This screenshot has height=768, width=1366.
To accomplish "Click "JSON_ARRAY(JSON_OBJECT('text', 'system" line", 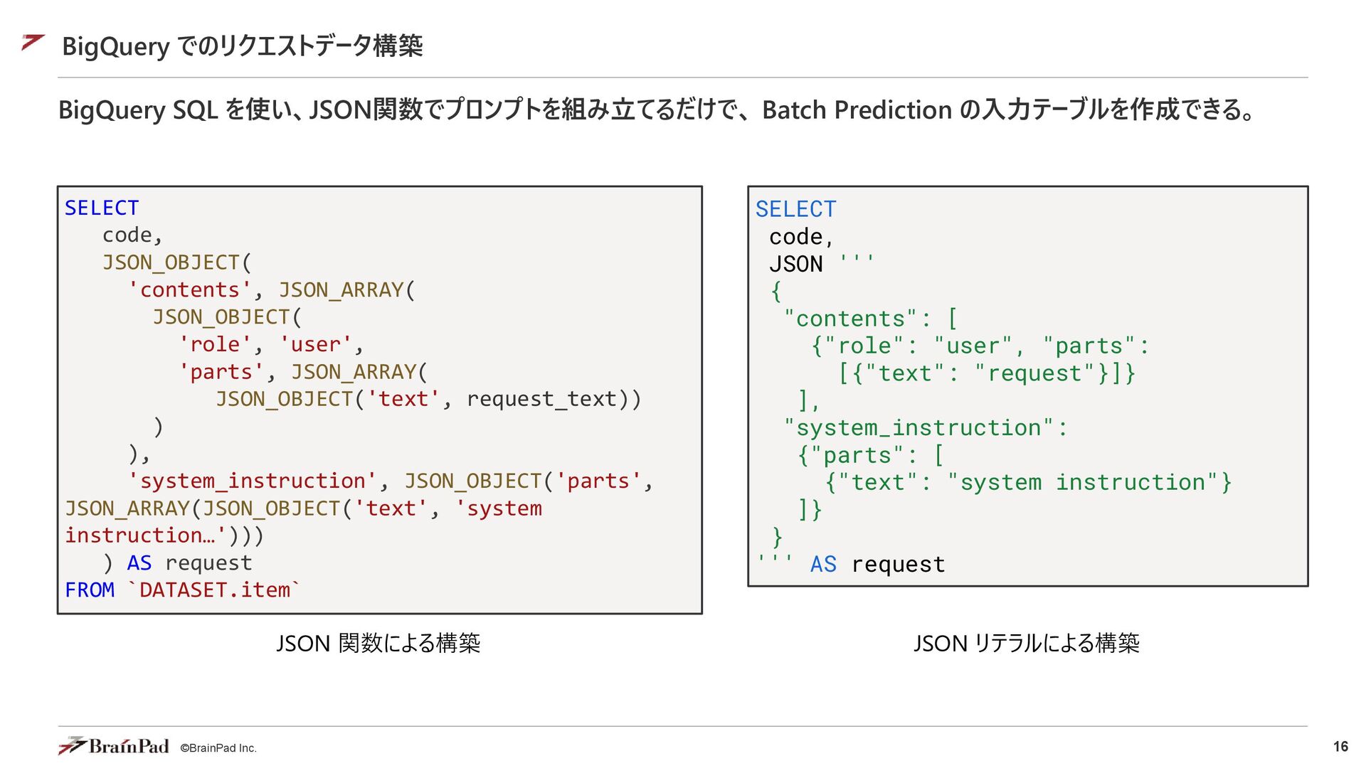I will point(303,509).
